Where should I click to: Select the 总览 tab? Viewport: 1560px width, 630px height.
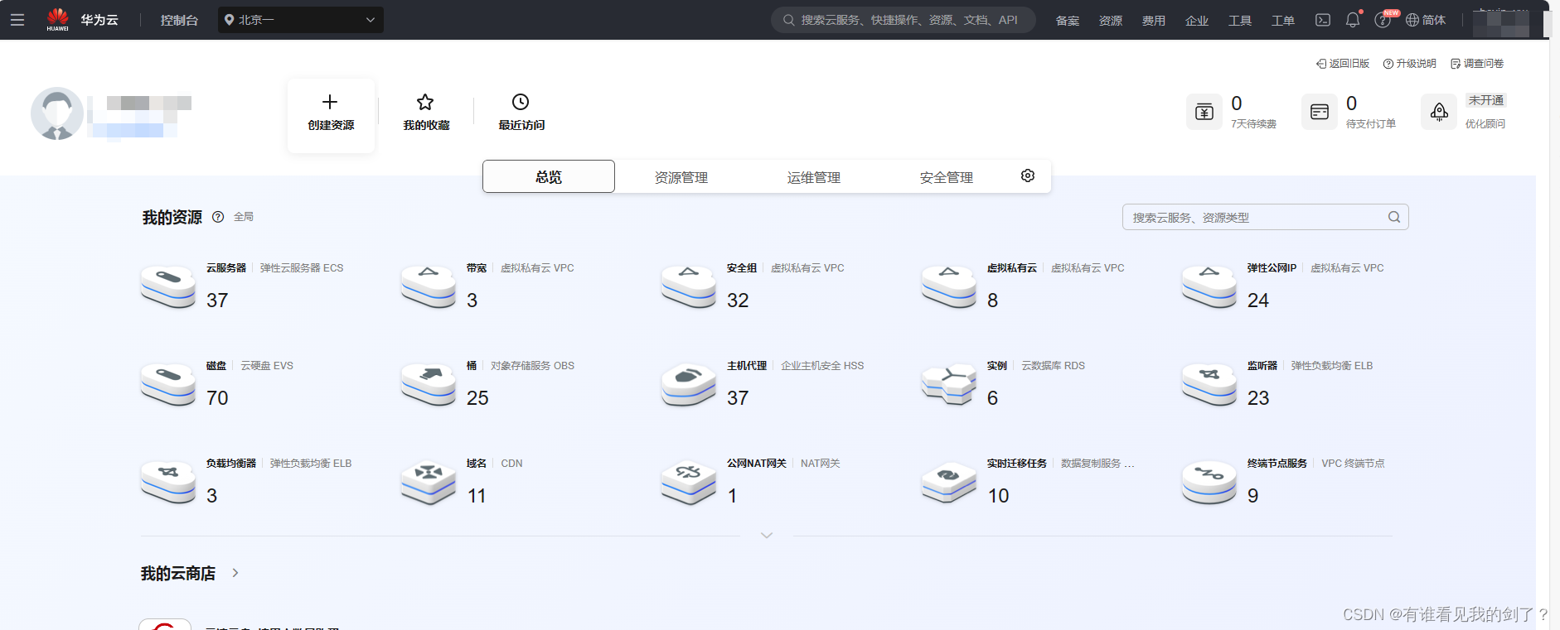pyautogui.click(x=549, y=176)
